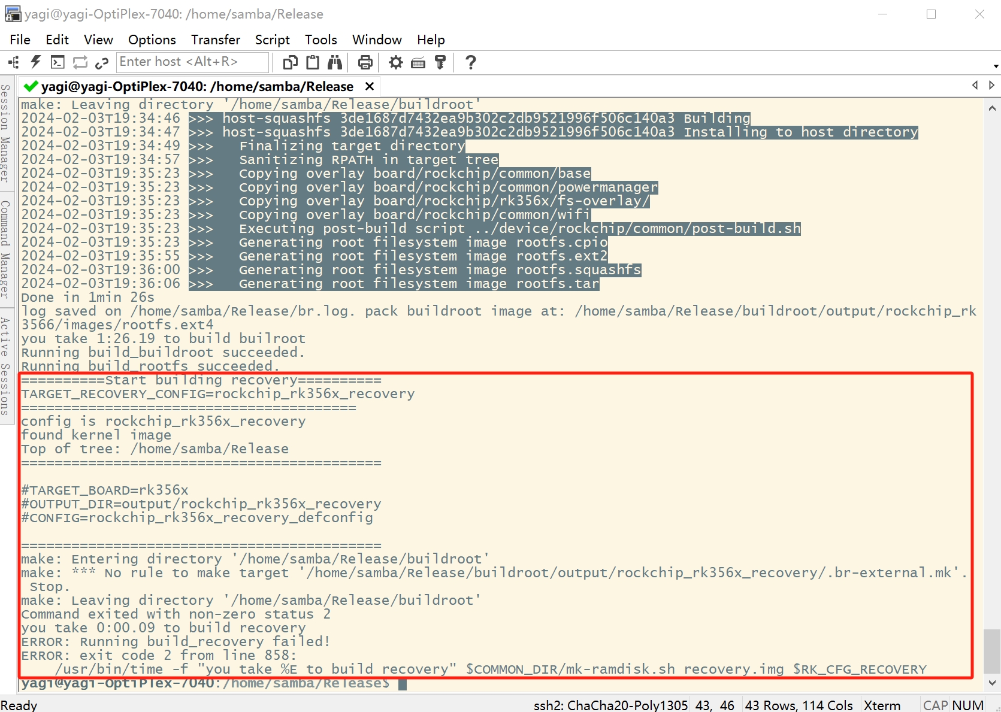
Task: Open the Session Manager toolbar icon
Action: [13, 62]
